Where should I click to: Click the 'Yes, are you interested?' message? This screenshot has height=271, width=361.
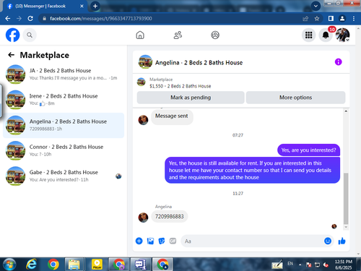click(x=308, y=150)
